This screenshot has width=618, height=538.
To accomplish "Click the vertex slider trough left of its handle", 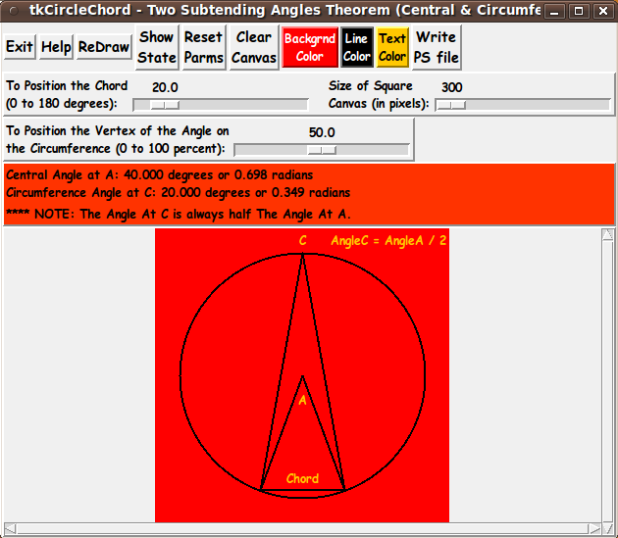I will pyautogui.click(x=271, y=150).
